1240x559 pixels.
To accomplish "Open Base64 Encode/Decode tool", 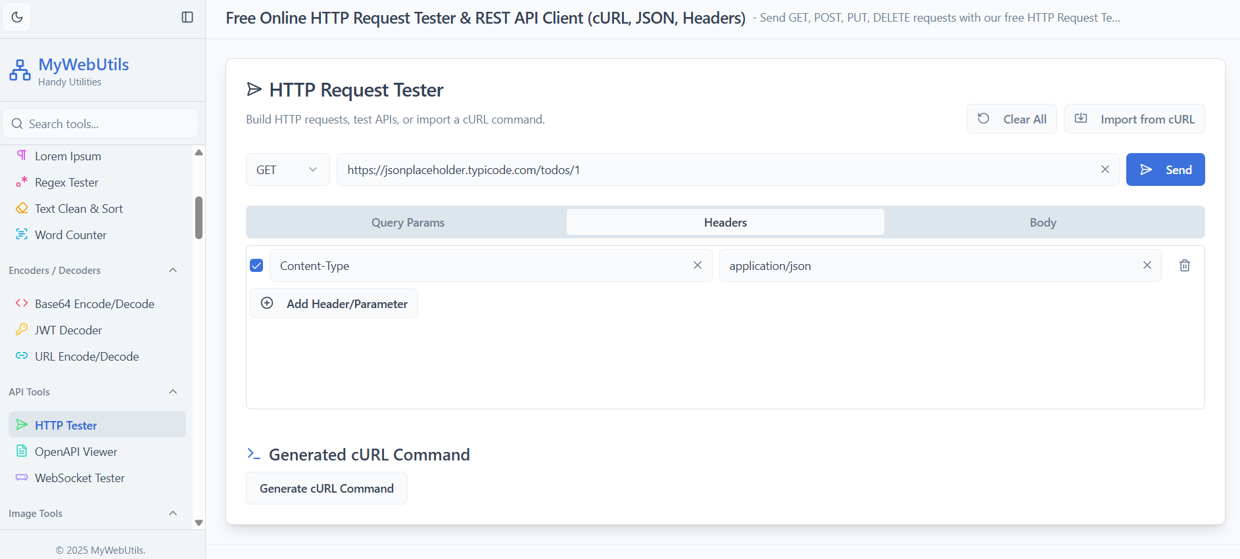I will [x=94, y=304].
